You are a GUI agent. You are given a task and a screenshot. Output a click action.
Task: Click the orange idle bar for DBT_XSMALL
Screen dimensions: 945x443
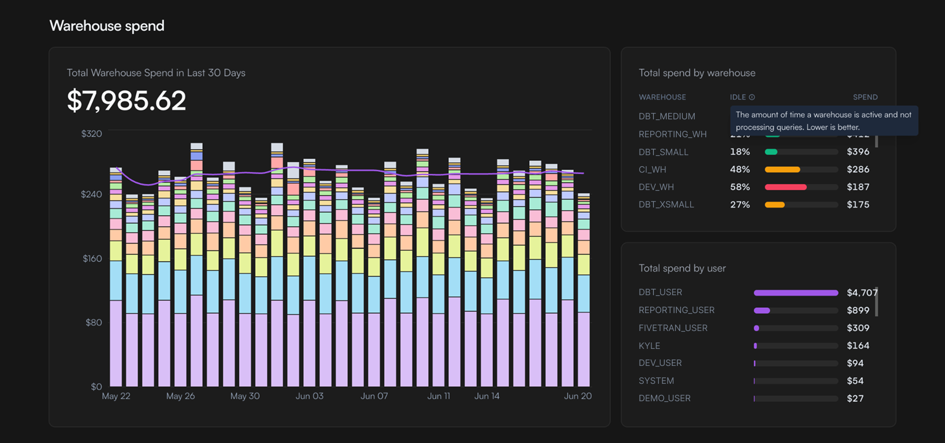click(x=775, y=204)
